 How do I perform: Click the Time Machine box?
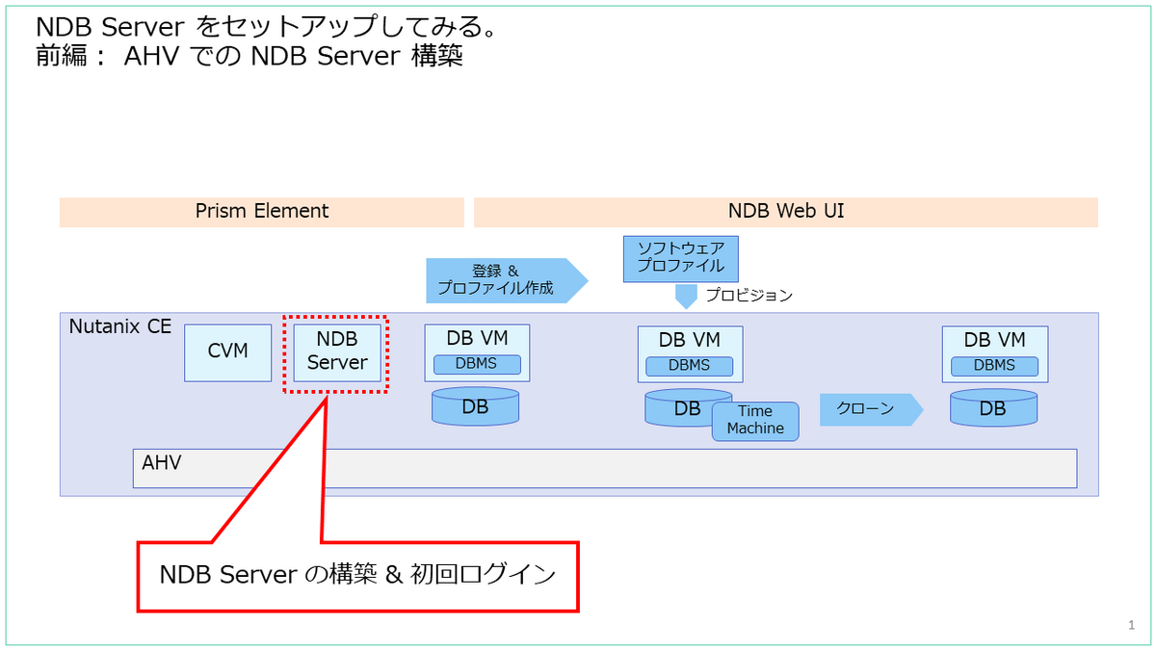pos(755,421)
